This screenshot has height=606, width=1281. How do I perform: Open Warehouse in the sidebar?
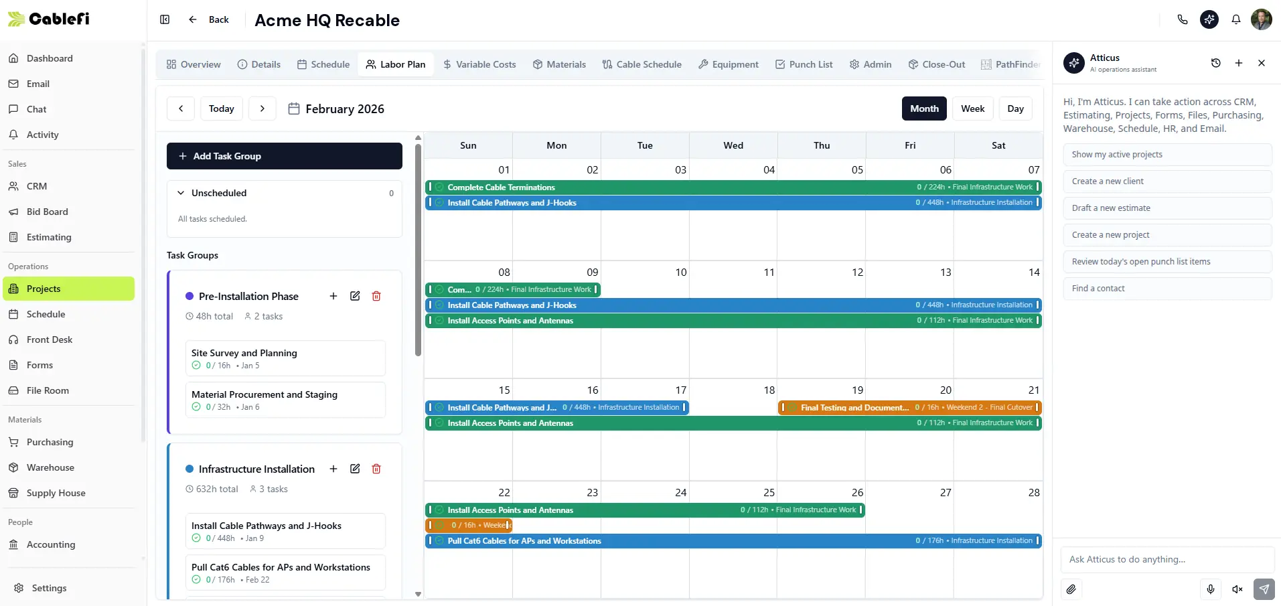69,467
